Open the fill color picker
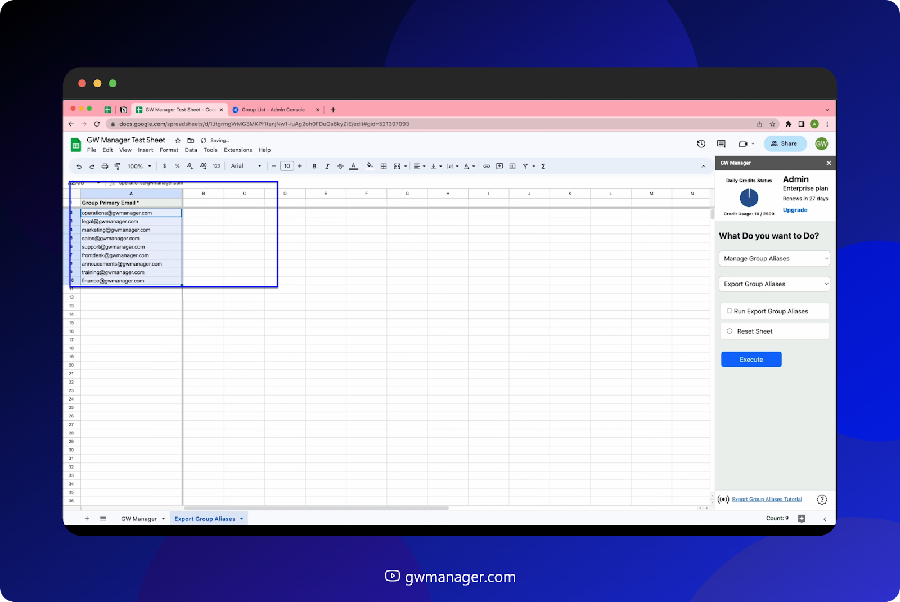The width and height of the screenshot is (900, 602). (x=370, y=166)
